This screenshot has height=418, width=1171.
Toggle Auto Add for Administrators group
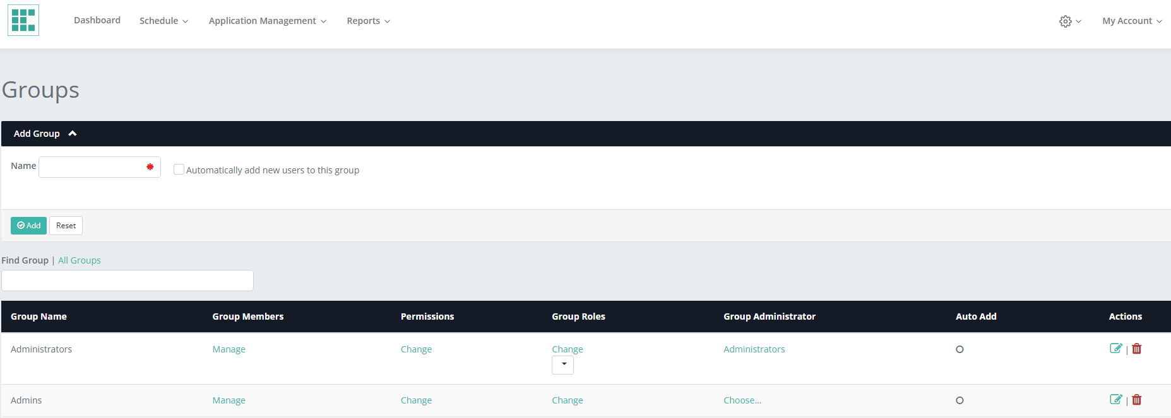[960, 349]
